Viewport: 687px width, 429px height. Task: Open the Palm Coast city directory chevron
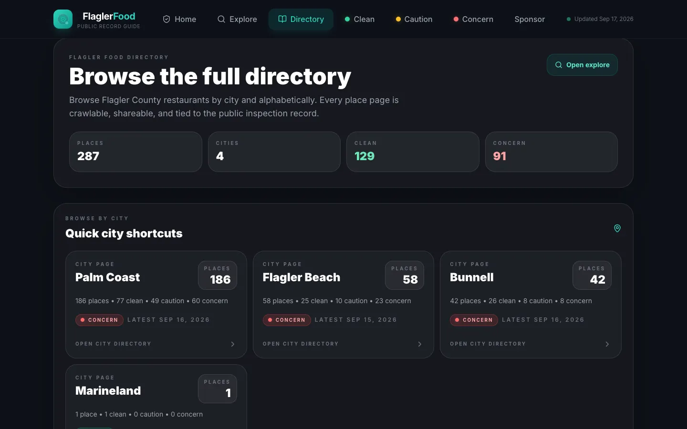233,344
